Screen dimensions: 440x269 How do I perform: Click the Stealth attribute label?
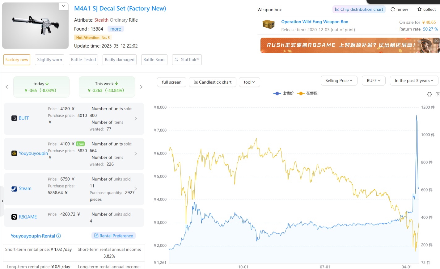pyautogui.click(x=101, y=20)
